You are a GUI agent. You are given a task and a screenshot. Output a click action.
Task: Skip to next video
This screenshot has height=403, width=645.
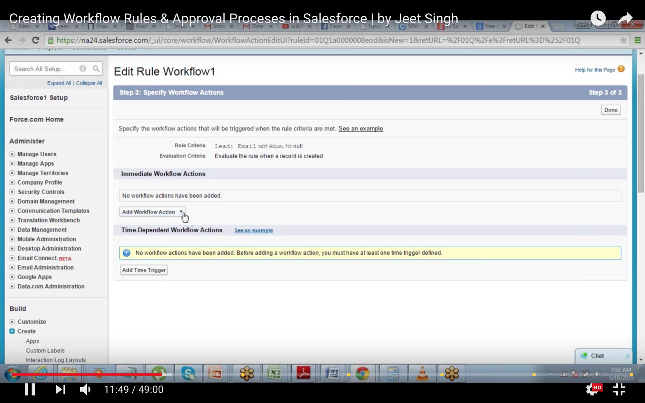pos(60,389)
